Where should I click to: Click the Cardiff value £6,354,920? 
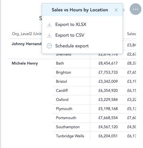[x=108, y=91]
